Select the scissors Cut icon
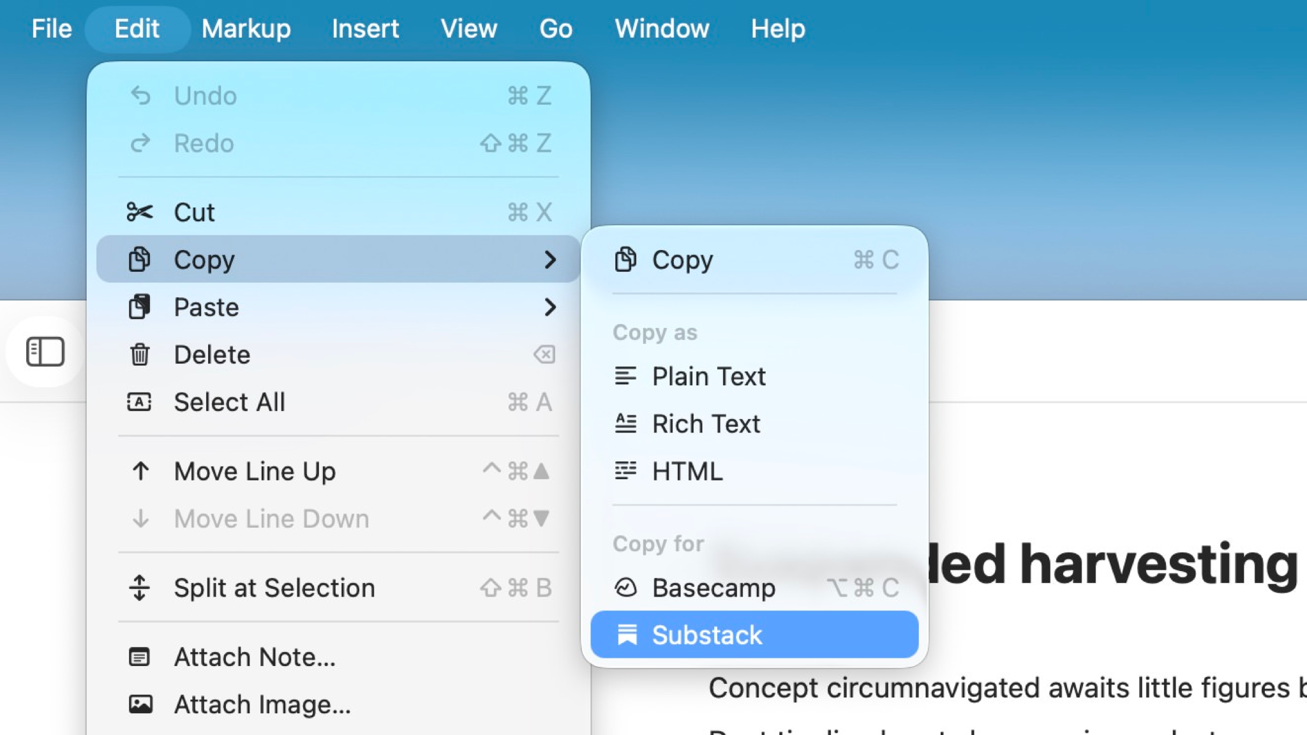This screenshot has height=735, width=1307. pyautogui.click(x=140, y=212)
